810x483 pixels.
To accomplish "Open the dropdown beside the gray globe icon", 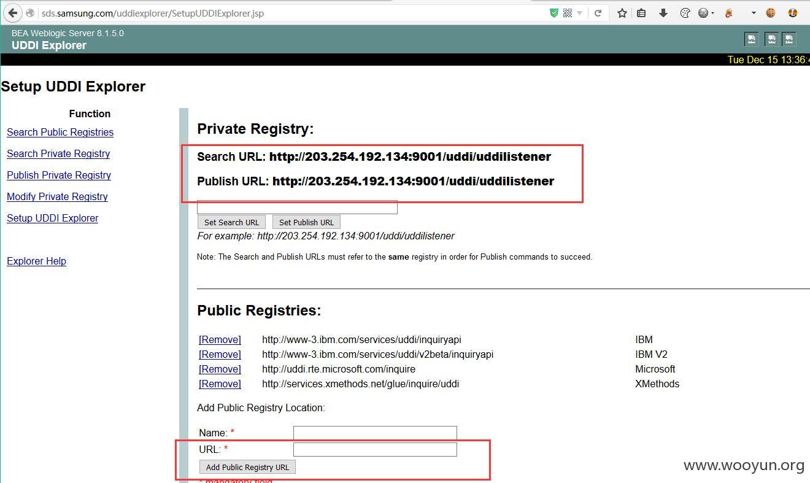I will coord(712,14).
